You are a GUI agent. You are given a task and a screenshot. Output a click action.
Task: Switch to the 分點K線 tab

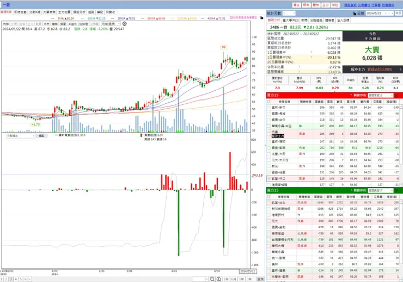pyautogui.click(x=35, y=12)
